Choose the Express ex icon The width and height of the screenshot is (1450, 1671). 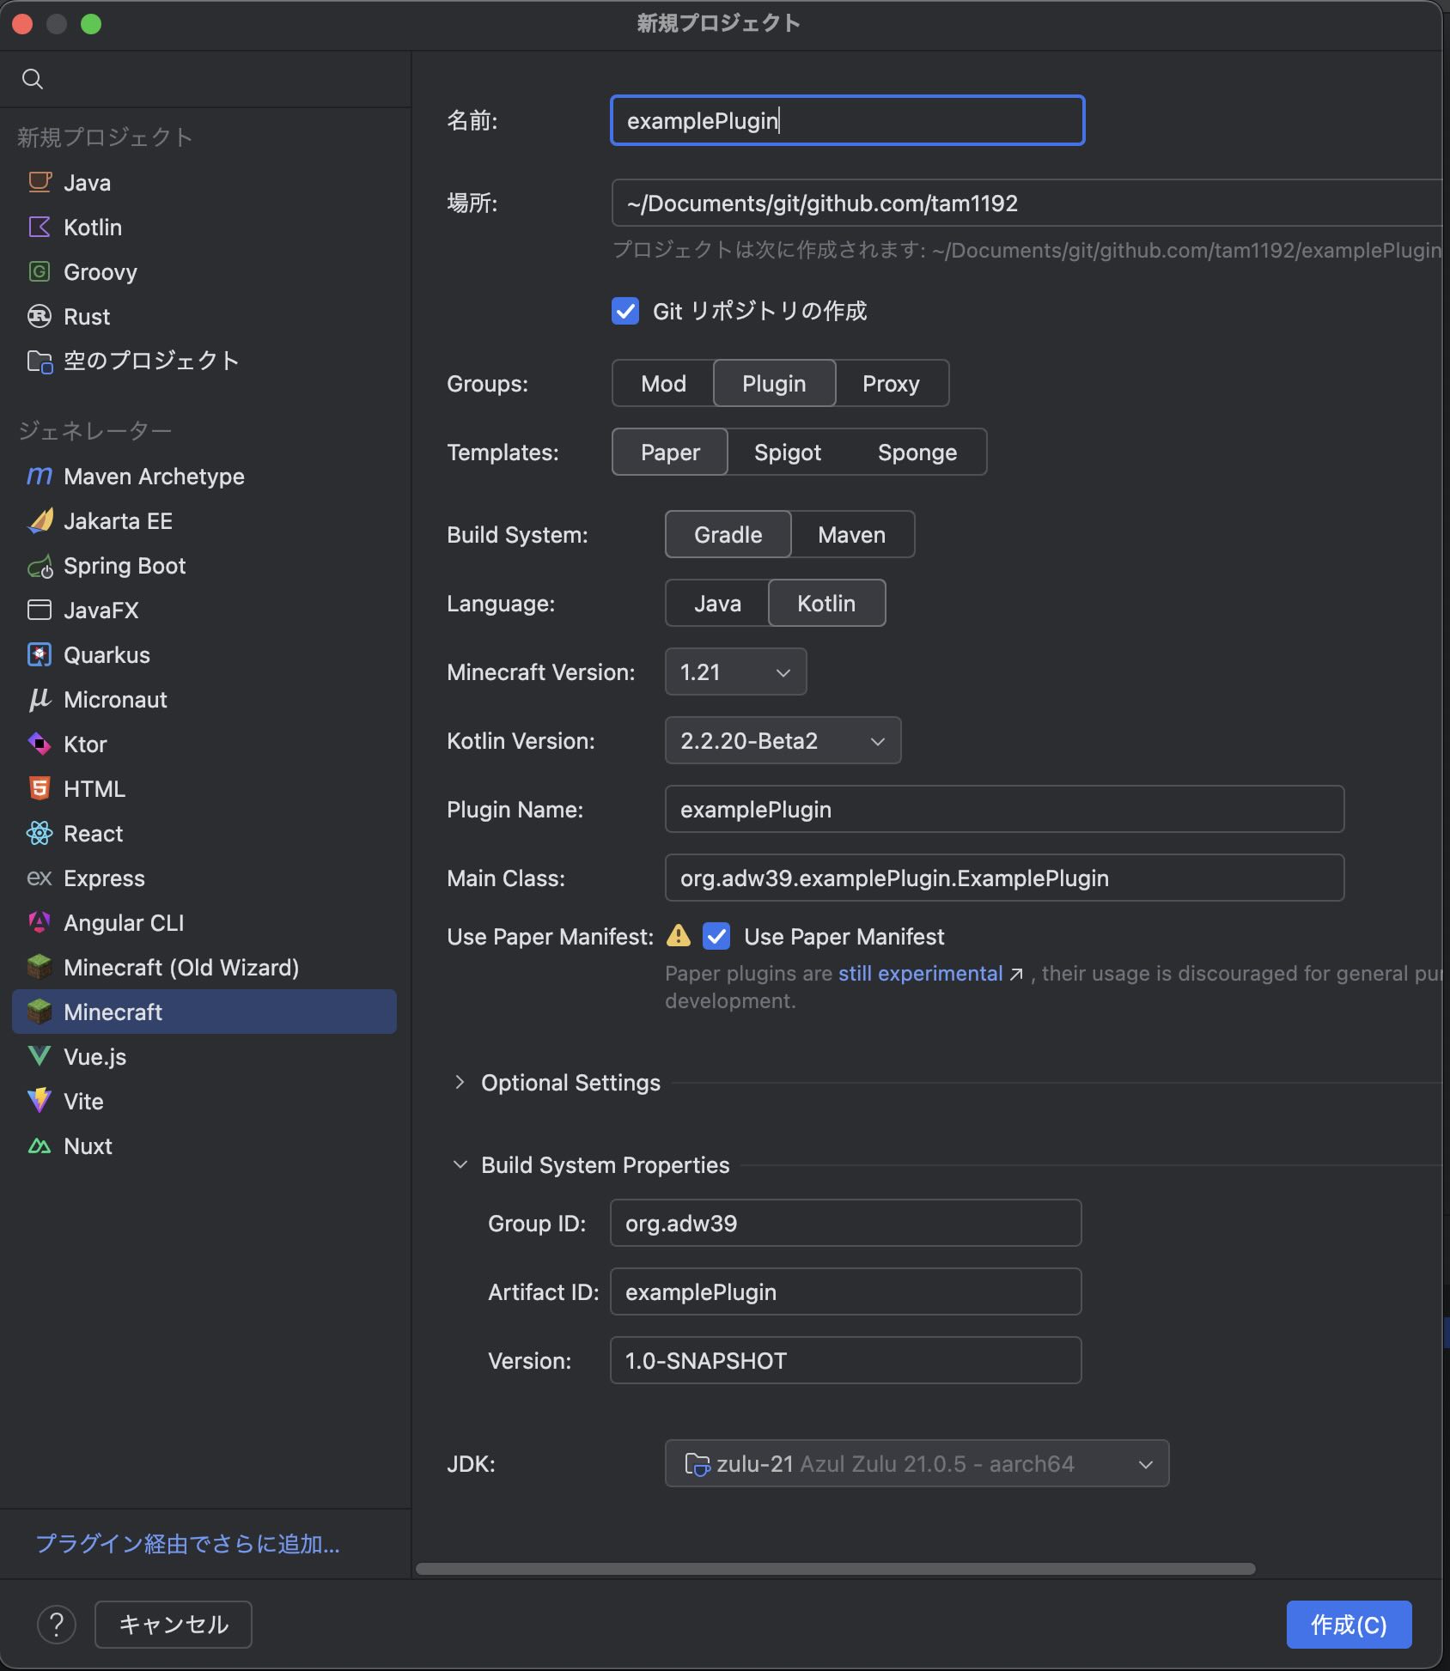[x=40, y=878]
